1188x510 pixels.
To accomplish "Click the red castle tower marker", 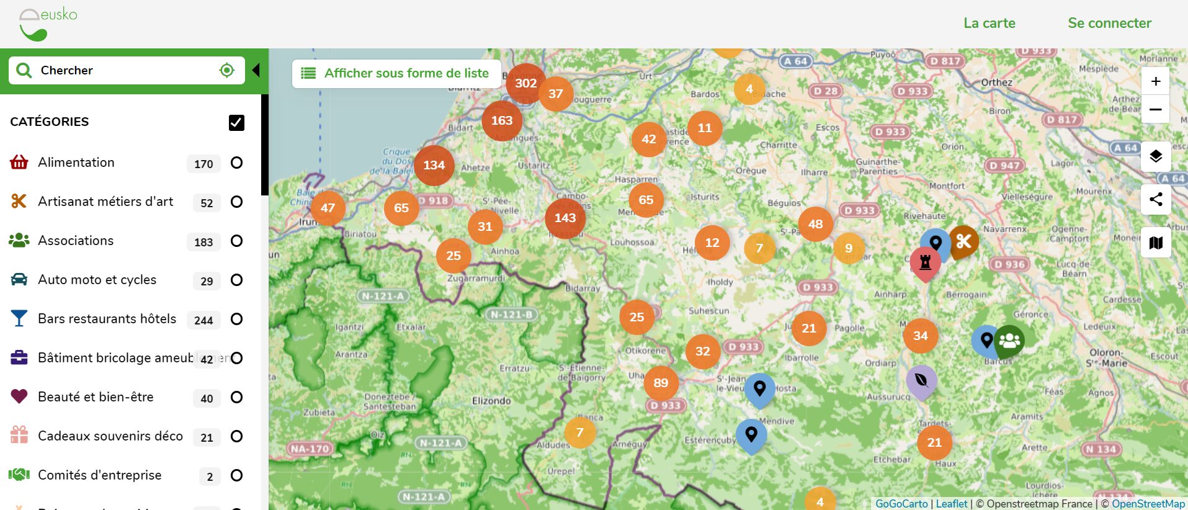I will click(x=925, y=263).
